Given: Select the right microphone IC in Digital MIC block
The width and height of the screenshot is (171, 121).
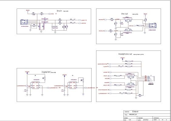Looking at the screenshot, I should (73, 85).
